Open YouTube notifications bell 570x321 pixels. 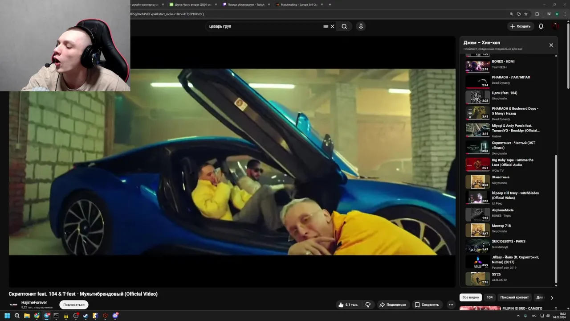pyautogui.click(x=541, y=26)
